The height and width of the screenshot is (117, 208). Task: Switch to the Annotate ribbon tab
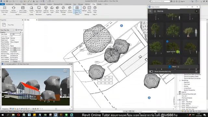tap(43, 4)
